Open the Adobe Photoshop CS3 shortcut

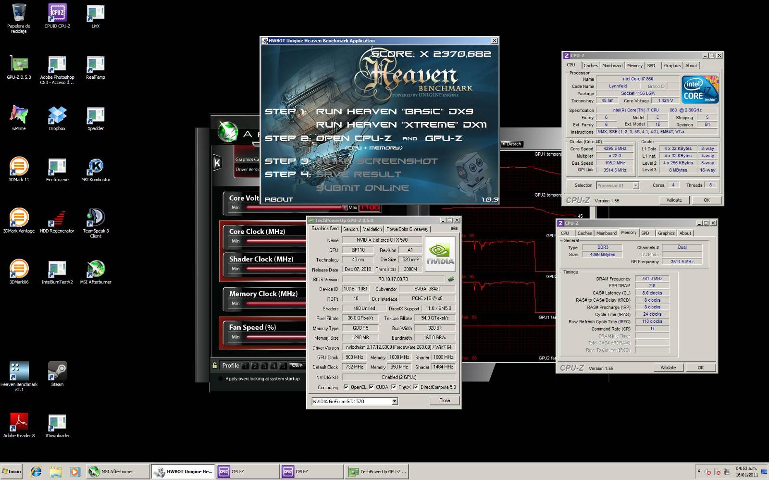pyautogui.click(x=57, y=69)
